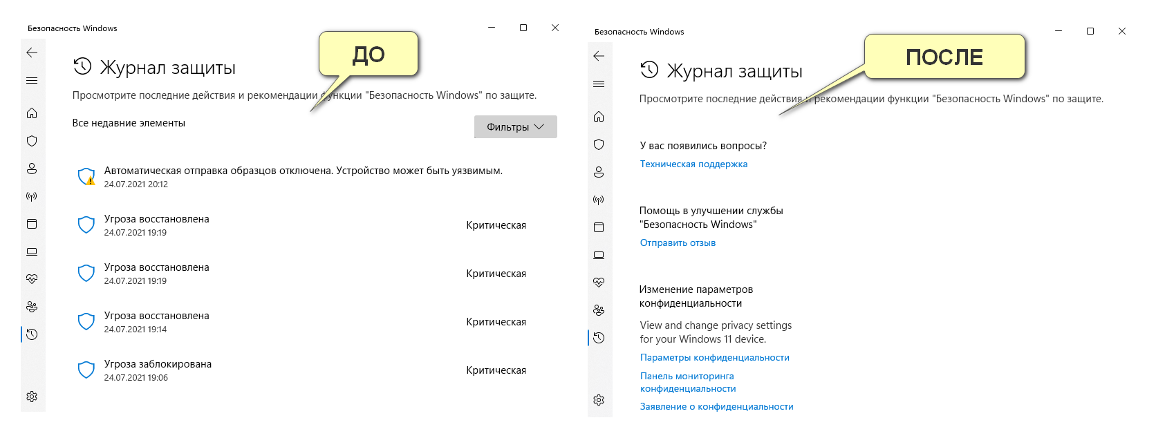Open Family options icon in right sidebar
The height and width of the screenshot is (438, 1156).
tap(599, 310)
